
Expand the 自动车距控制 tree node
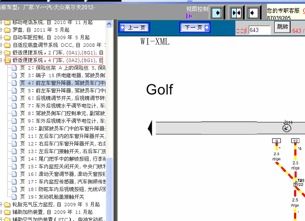coord(1,38)
